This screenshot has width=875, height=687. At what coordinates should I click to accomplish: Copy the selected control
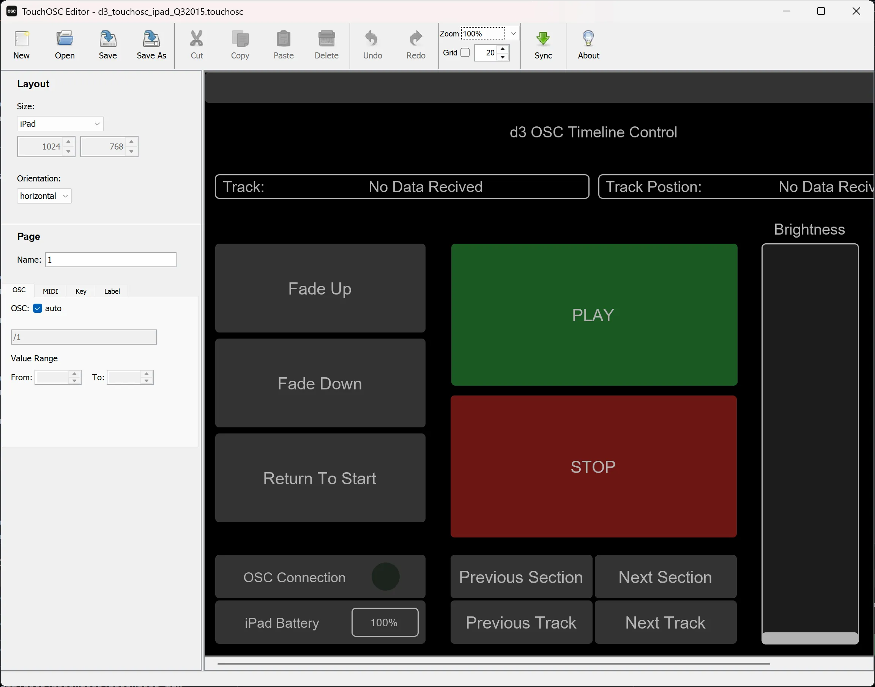(240, 44)
